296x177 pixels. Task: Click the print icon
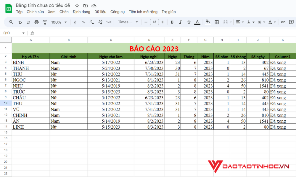[37, 22]
